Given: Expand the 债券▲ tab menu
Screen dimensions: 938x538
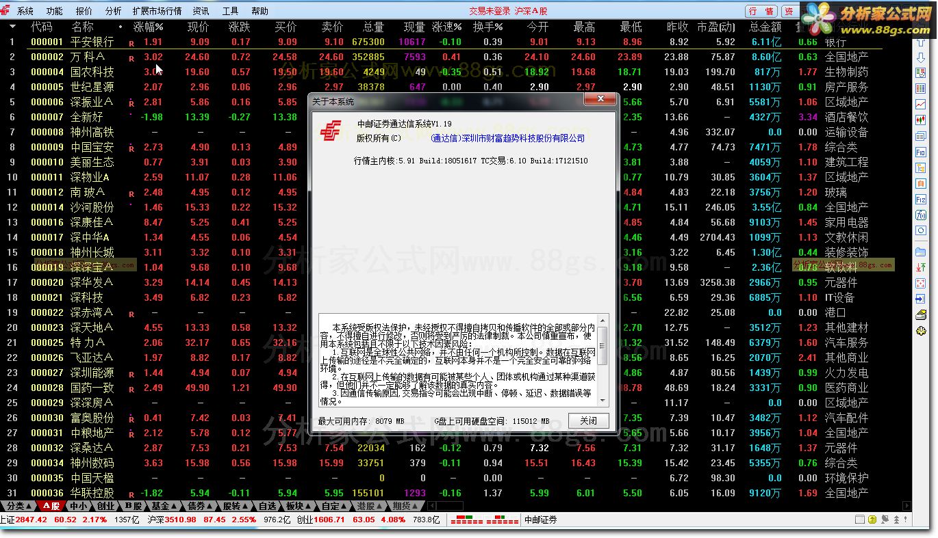Looking at the screenshot, I should pyautogui.click(x=200, y=507).
